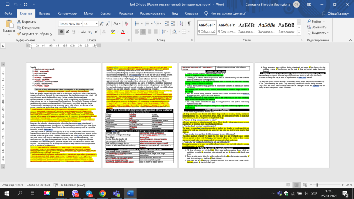Image resolution: width=354 pixels, height=199 pixels.
Task: Undo the last action
Action: 15,4
